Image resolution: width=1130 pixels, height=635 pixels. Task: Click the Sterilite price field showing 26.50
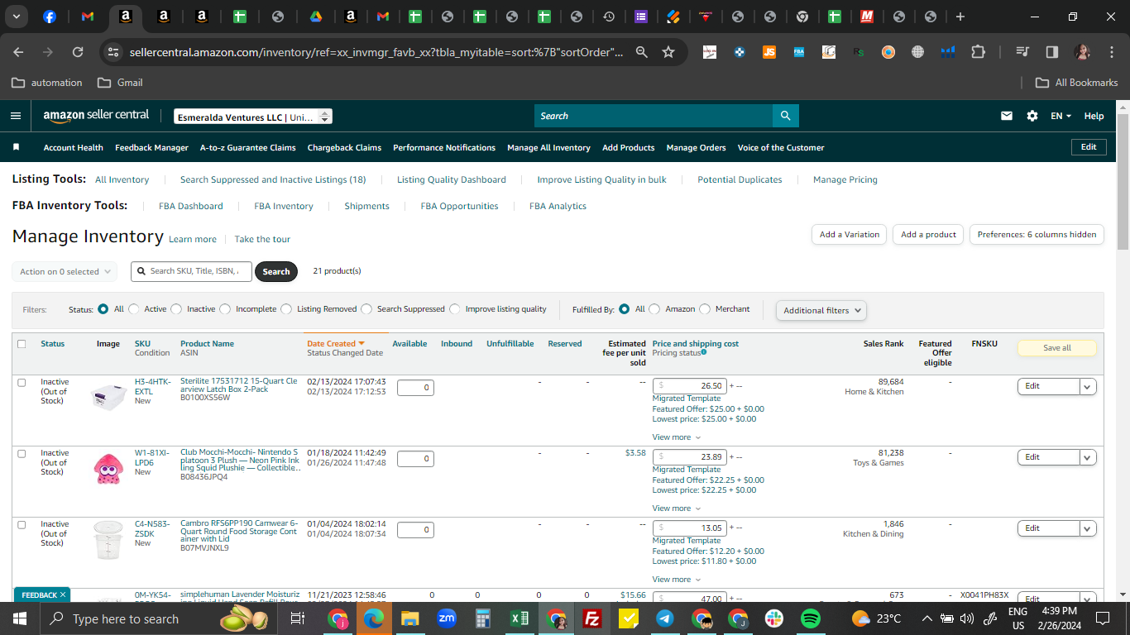[690, 386]
